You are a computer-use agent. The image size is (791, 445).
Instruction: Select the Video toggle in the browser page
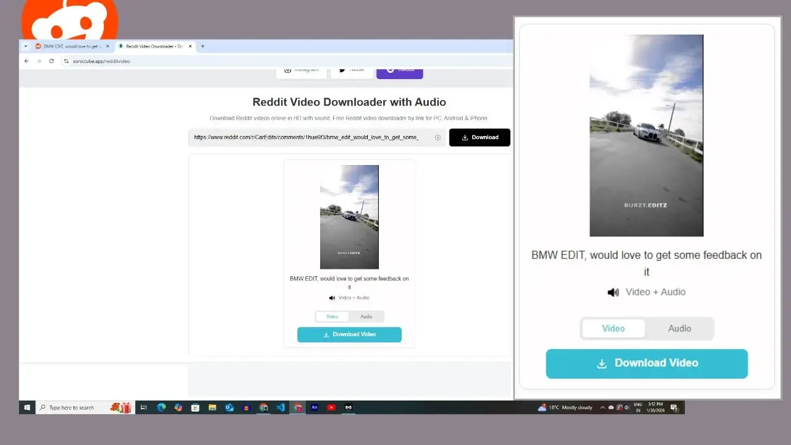(332, 316)
